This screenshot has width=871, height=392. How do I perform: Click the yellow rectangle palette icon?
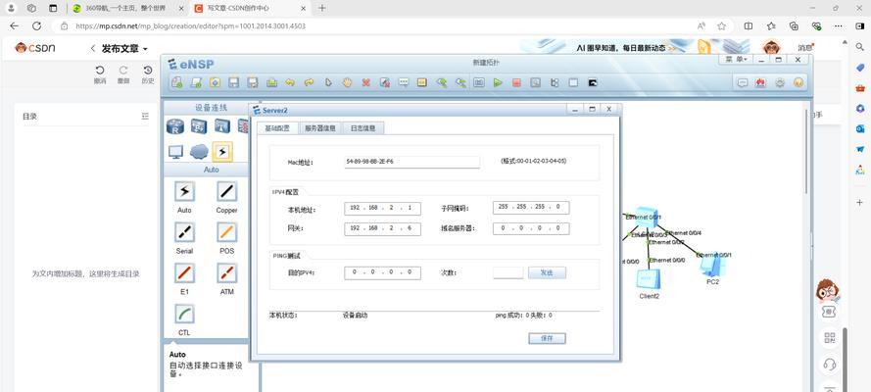(x=422, y=82)
